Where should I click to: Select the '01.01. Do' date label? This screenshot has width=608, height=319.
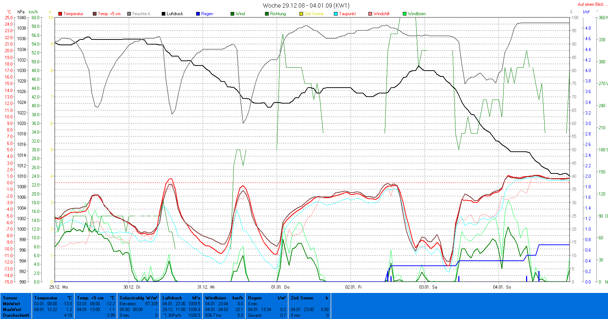pos(280,287)
